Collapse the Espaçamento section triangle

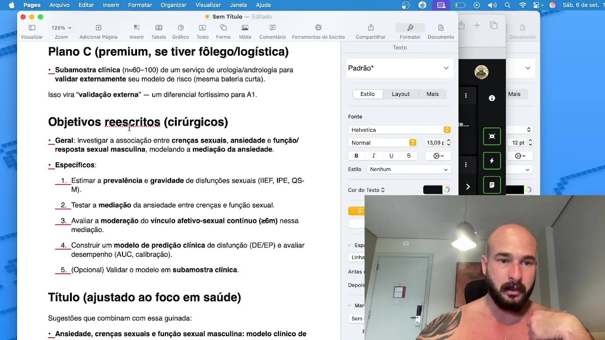point(350,245)
